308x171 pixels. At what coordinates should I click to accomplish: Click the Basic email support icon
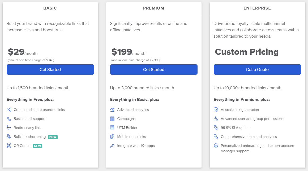tap(9, 119)
